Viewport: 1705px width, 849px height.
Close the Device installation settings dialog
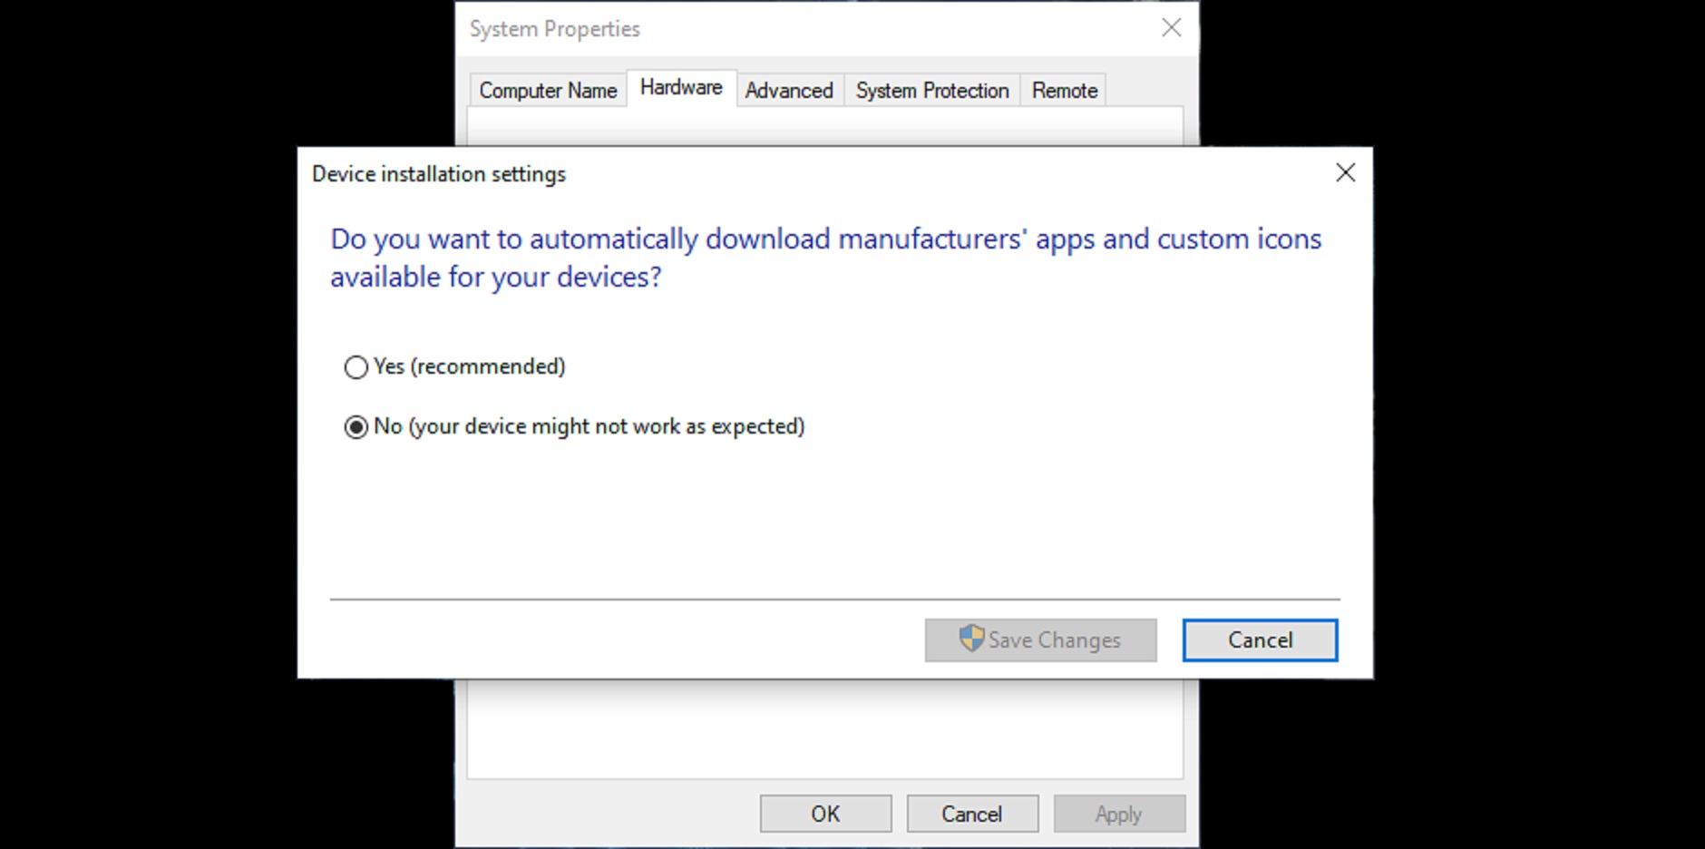(x=1345, y=173)
